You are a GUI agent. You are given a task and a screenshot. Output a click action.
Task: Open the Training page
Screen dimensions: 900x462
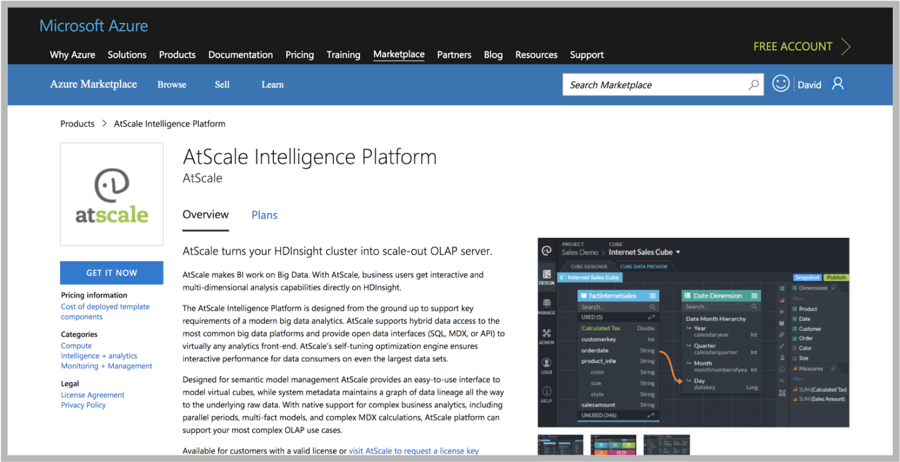point(343,55)
